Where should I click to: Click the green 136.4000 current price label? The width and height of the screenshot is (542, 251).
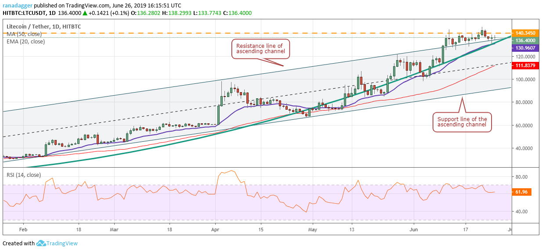point(525,40)
